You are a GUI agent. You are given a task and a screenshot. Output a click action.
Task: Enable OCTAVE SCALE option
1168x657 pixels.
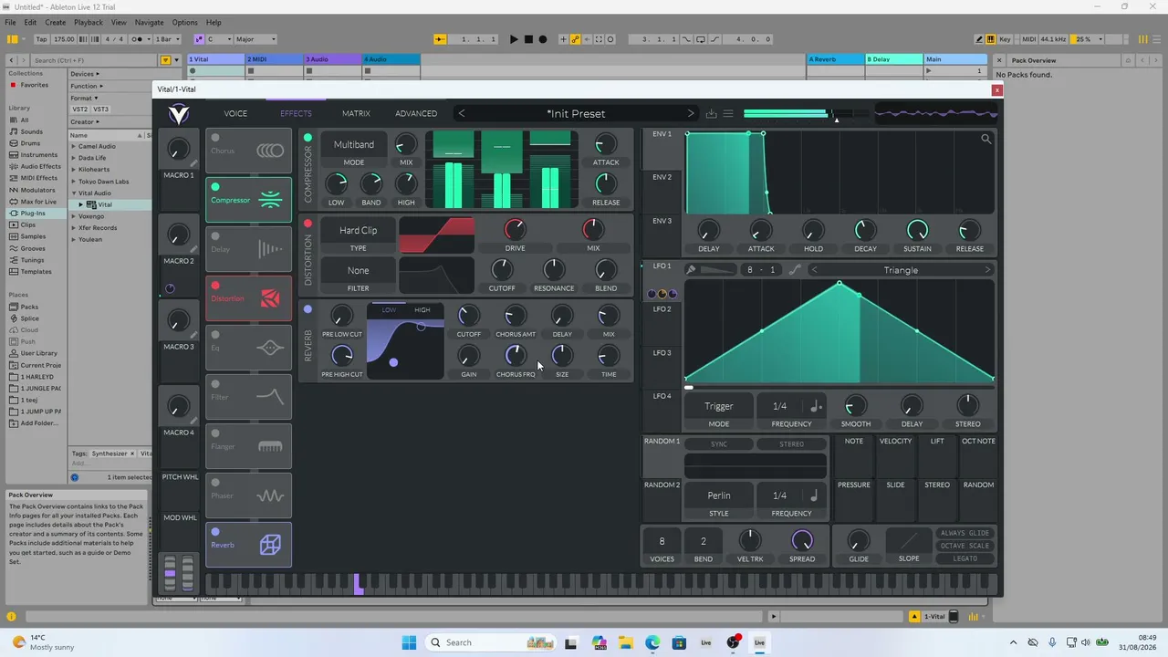pos(965,546)
